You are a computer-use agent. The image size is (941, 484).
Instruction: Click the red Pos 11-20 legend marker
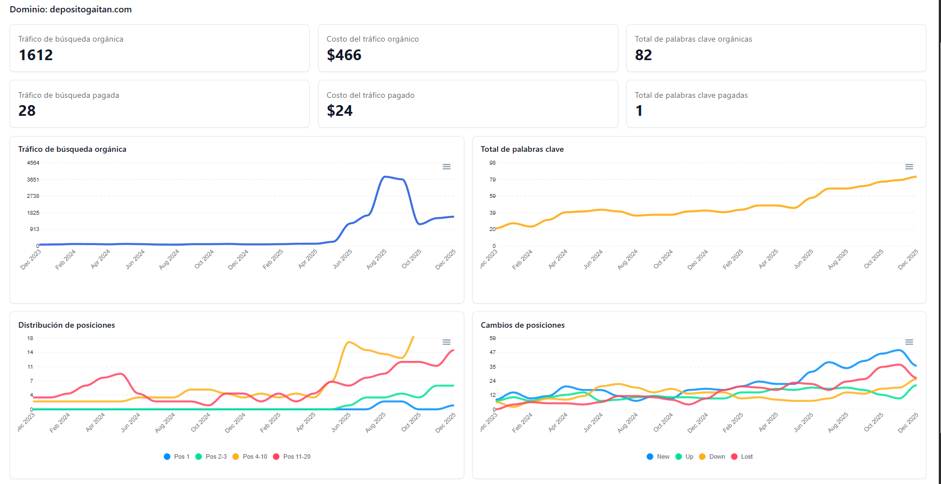coord(276,456)
